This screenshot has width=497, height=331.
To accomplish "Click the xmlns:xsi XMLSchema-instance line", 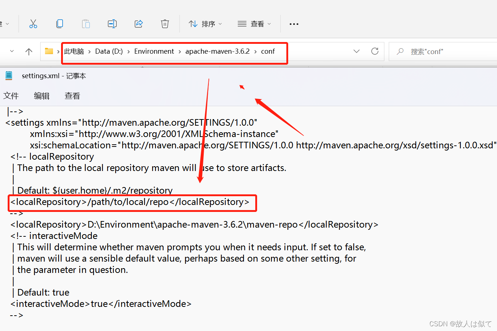I will tap(154, 134).
